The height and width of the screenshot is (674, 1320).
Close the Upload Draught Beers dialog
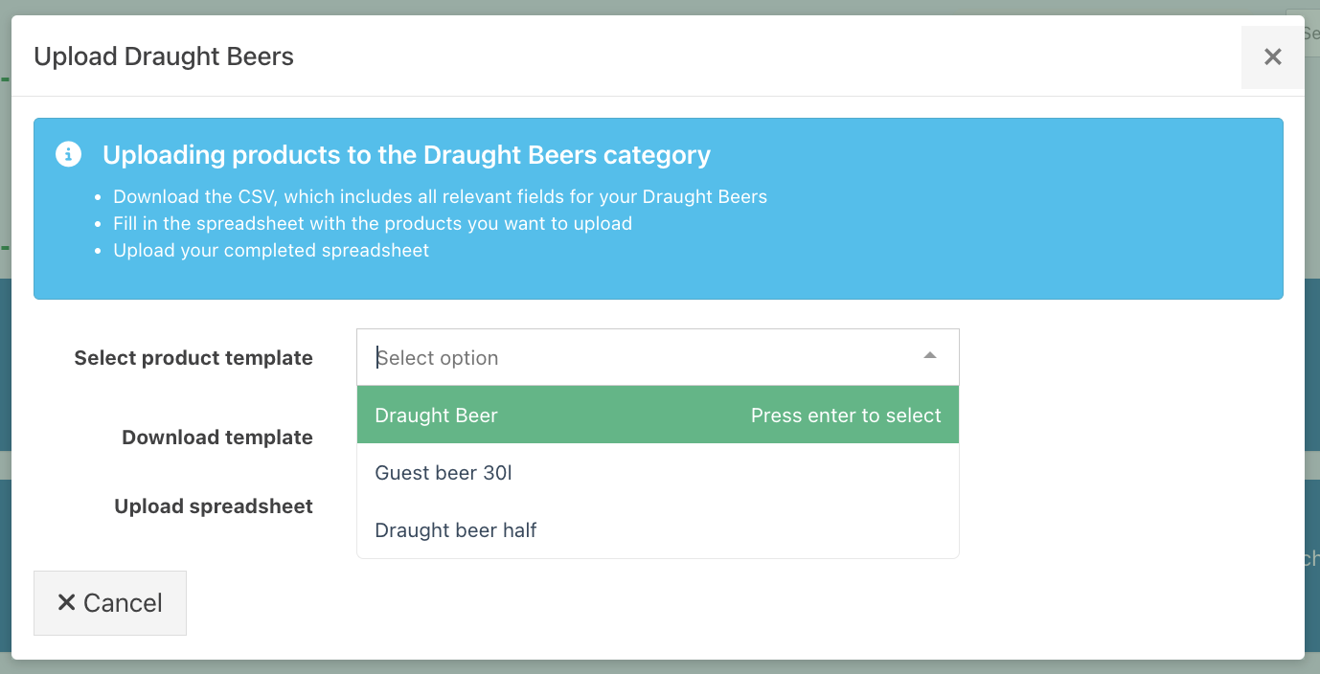tap(1272, 57)
